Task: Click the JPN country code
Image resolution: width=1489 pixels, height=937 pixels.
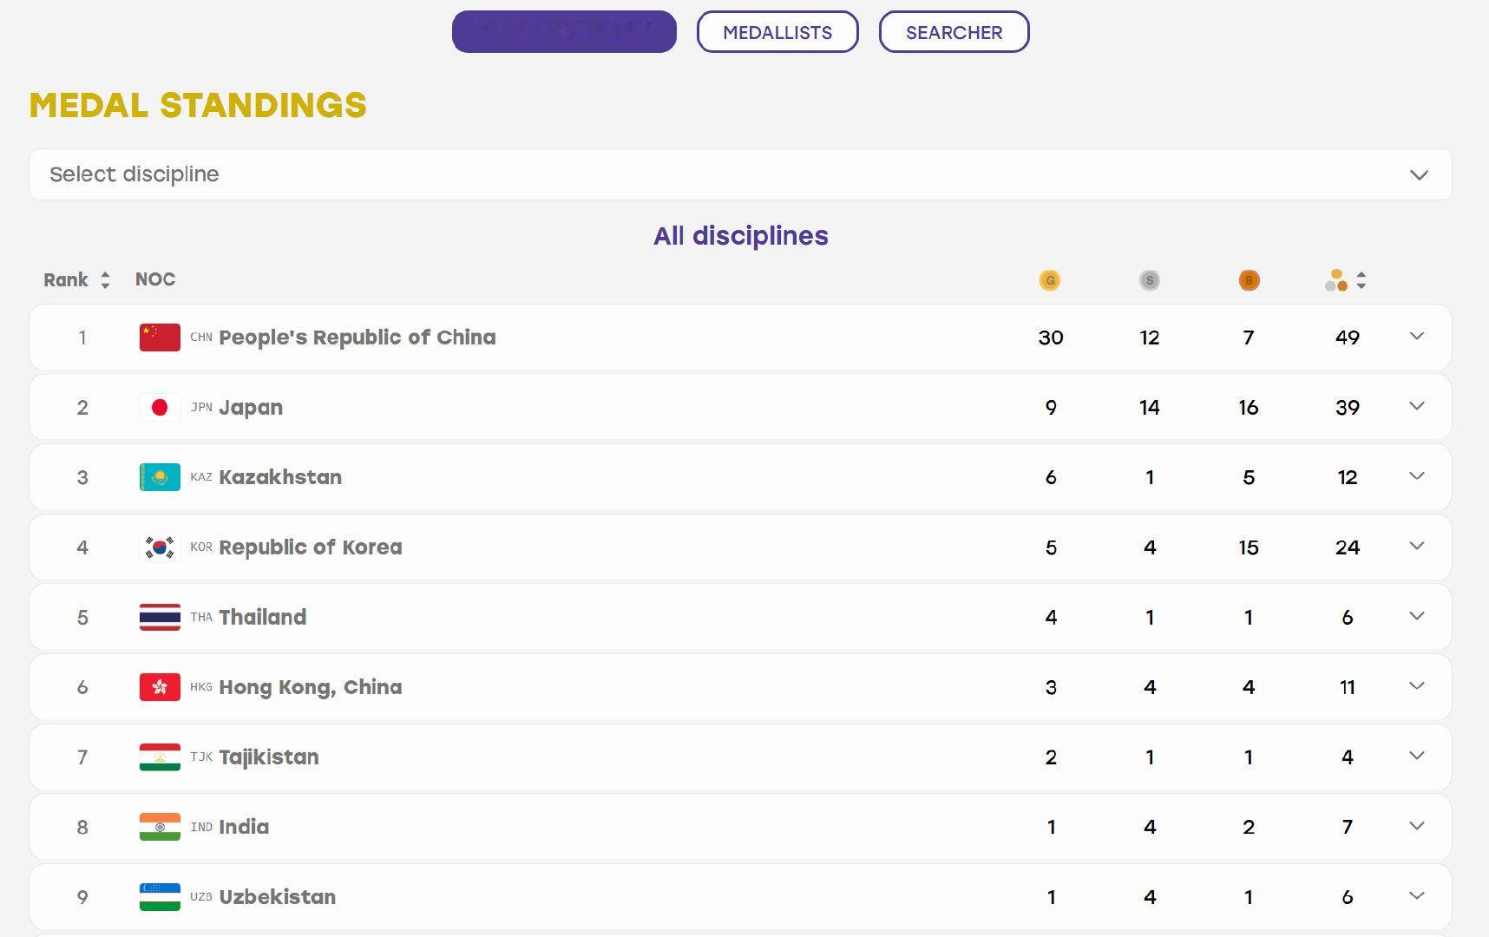Action: 201,408
